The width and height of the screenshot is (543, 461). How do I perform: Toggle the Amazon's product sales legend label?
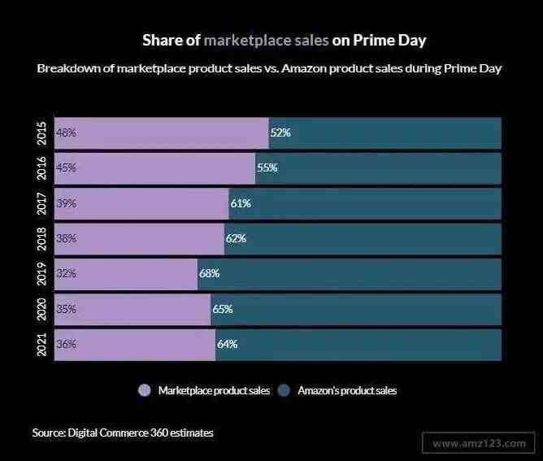pos(347,390)
